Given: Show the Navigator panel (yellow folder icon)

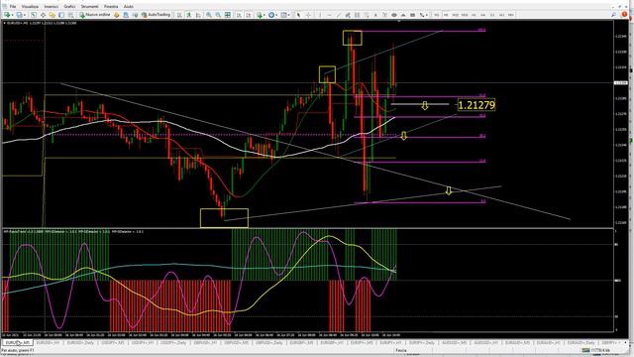Looking at the screenshot, I should coord(53,15).
